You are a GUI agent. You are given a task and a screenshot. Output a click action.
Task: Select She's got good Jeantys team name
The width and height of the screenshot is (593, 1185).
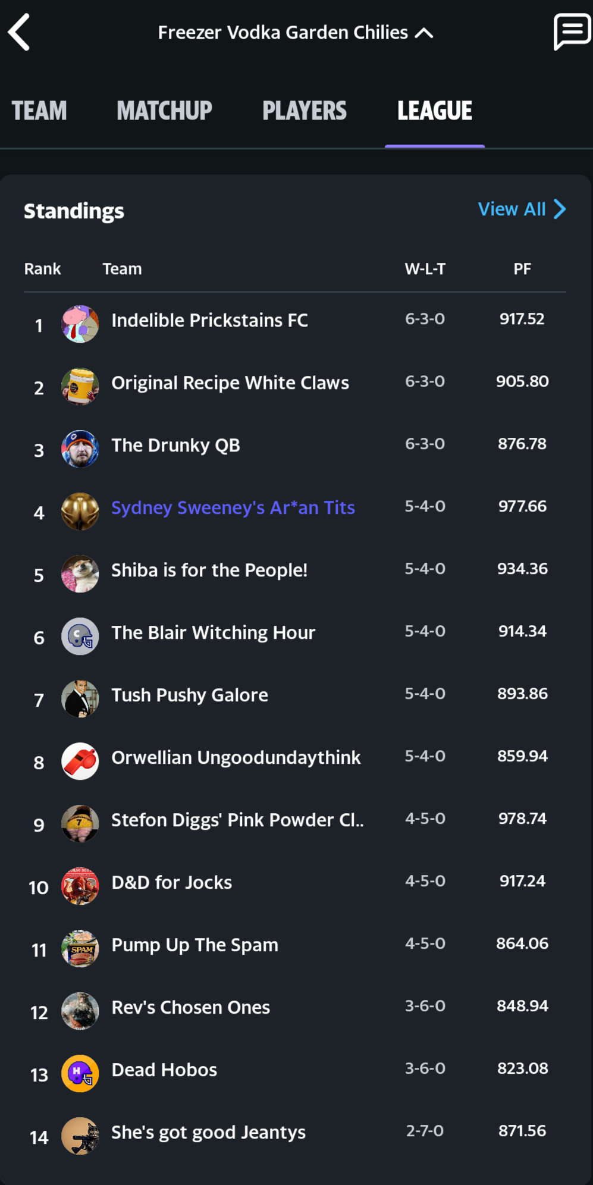pyautogui.click(x=209, y=1133)
